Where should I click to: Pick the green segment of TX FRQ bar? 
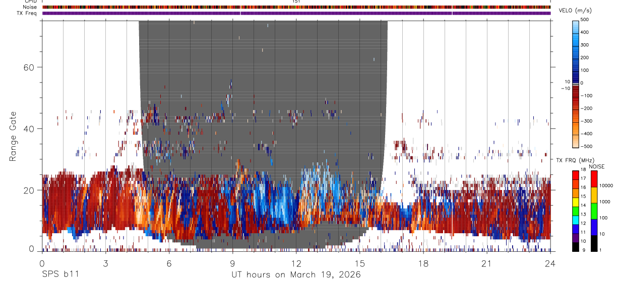pos(576,211)
